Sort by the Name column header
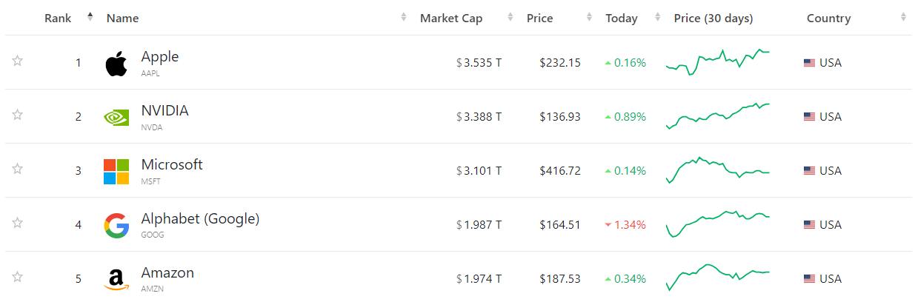918x302 pixels. pyautogui.click(x=122, y=19)
